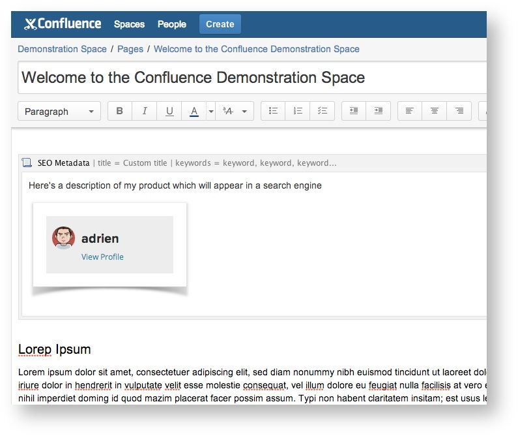Select the SEO Metadata macro header
Image resolution: width=518 pixels, height=436 pixels.
(253, 163)
